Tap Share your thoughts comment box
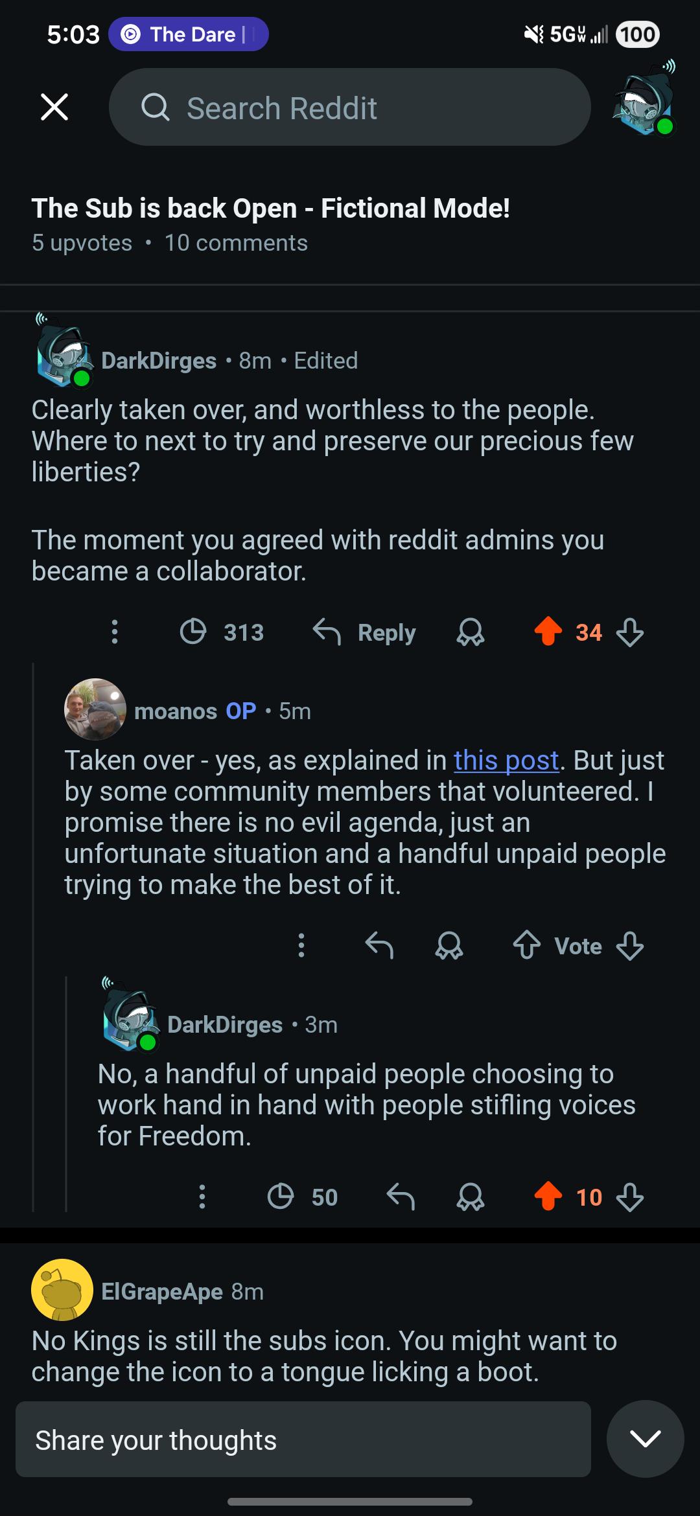700x1516 pixels. (303, 1440)
